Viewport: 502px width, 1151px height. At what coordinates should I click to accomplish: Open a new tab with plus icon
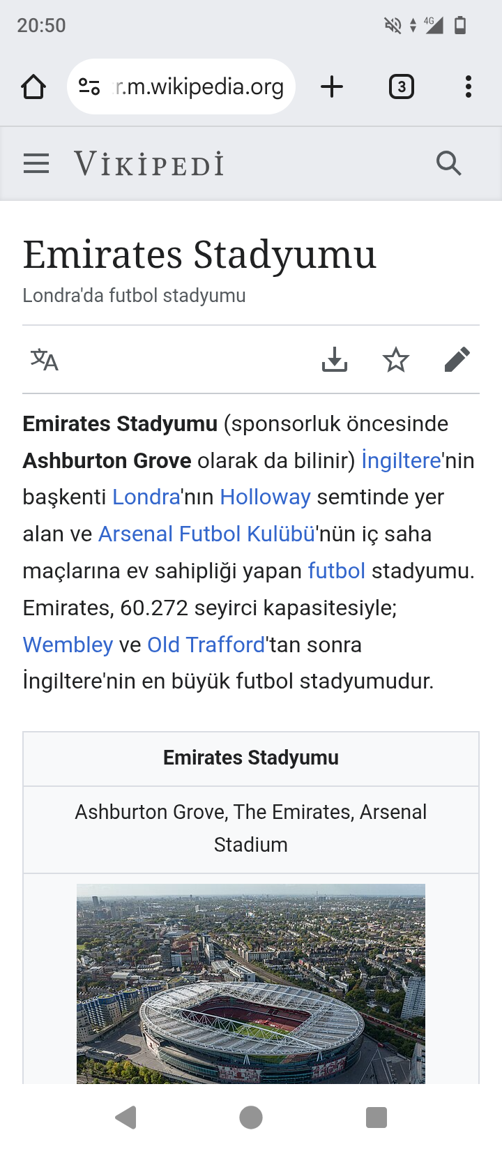tap(332, 87)
